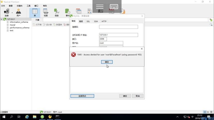Select 127.0.0.1 connection in tree
This screenshot has width=214, height=120.
(11, 19)
